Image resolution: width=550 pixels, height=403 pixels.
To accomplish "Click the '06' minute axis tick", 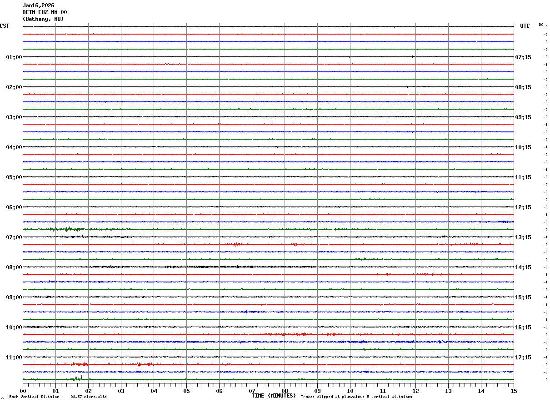I will (x=219, y=391).
